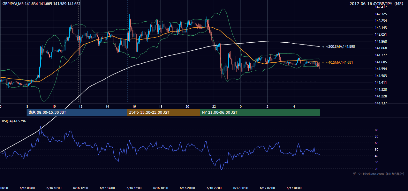Click price level 141.411 on axis
The height and width of the screenshot is (191, 408).
pyautogui.click(x=381, y=82)
